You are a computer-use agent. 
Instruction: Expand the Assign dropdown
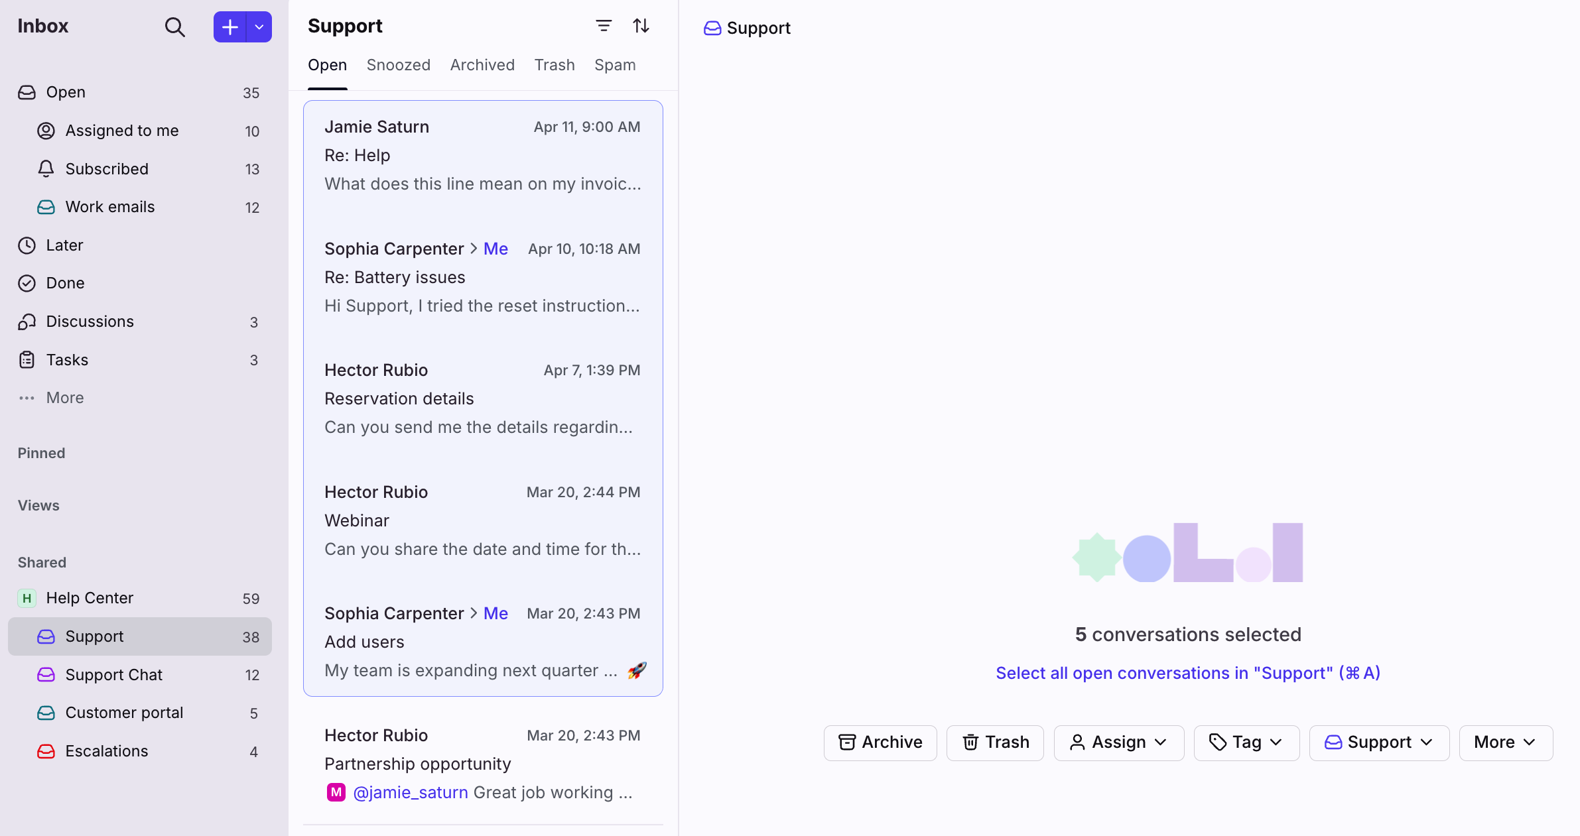(x=1118, y=743)
